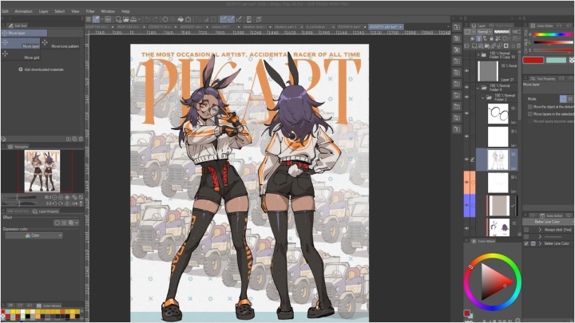Click the hamburger menu icon in command bar

click(89, 19)
